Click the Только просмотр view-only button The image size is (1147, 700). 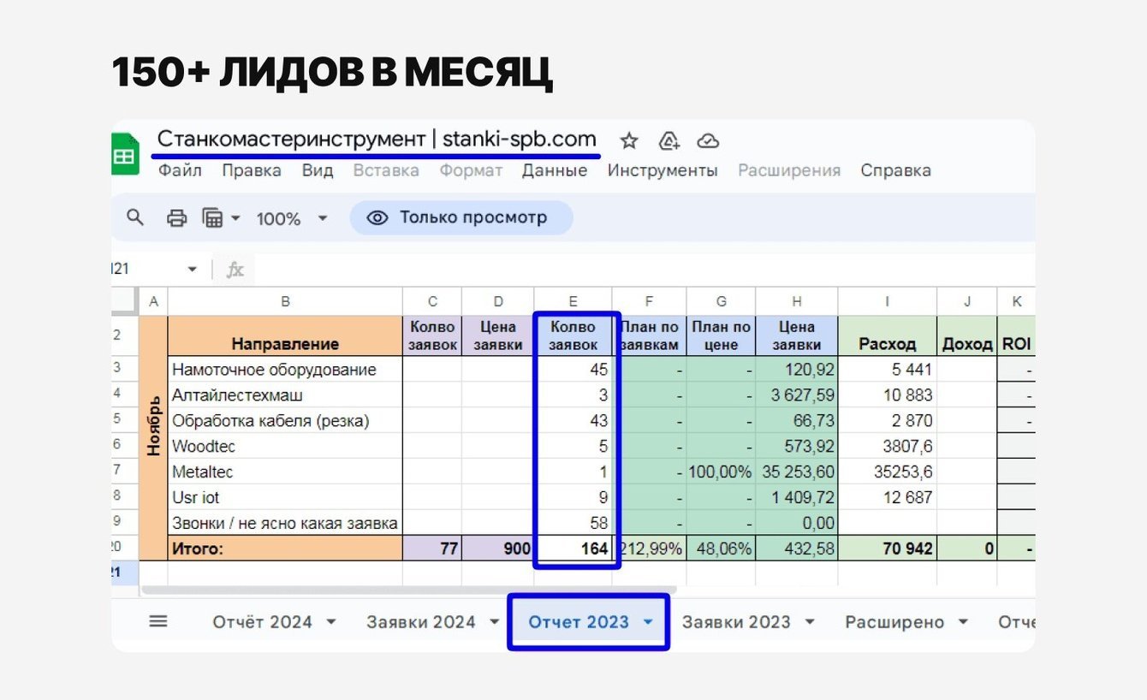tap(461, 217)
